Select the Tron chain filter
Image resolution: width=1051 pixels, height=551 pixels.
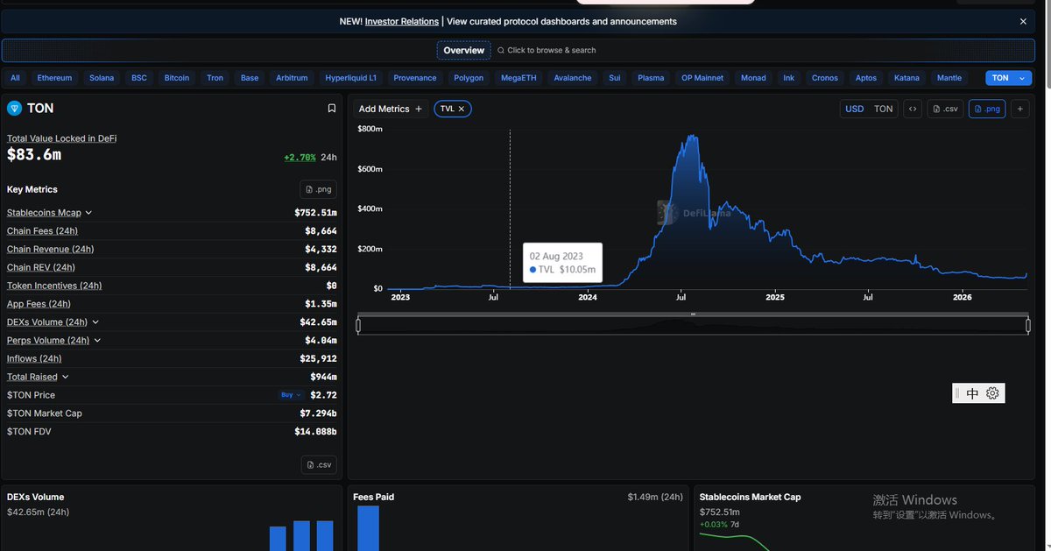coord(215,78)
